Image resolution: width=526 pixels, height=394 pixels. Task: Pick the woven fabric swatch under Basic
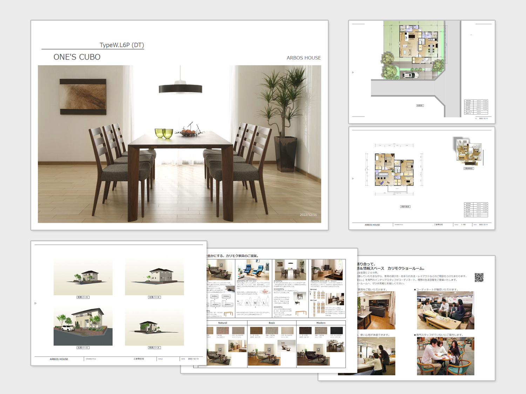(x=272, y=330)
